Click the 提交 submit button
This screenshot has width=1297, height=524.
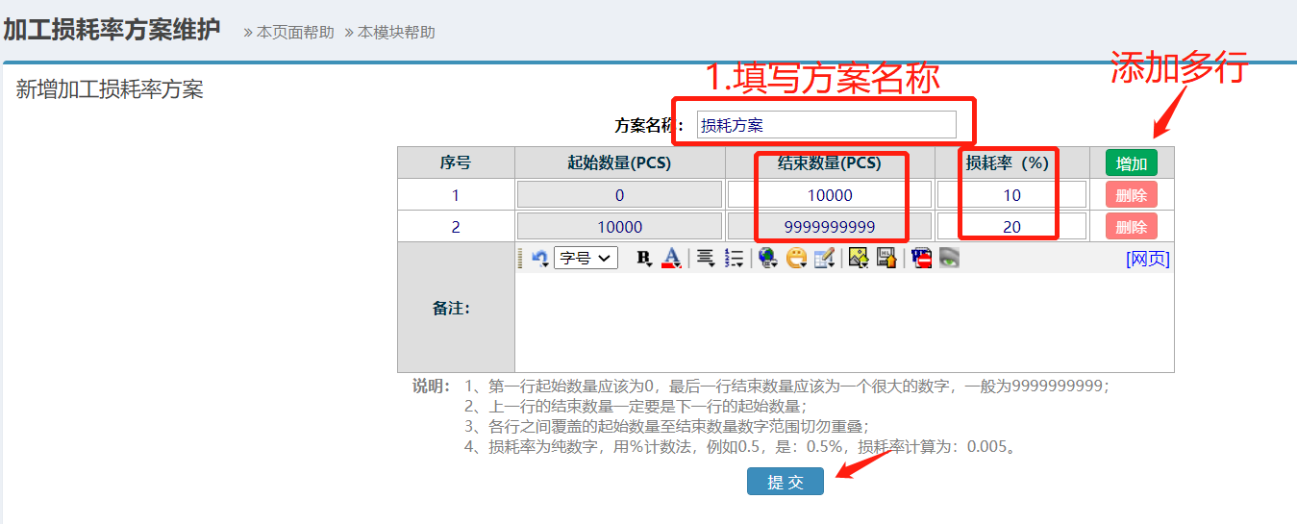click(786, 482)
